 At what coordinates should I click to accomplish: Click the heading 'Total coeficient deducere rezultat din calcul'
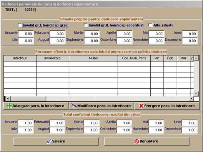click(x=102, y=114)
